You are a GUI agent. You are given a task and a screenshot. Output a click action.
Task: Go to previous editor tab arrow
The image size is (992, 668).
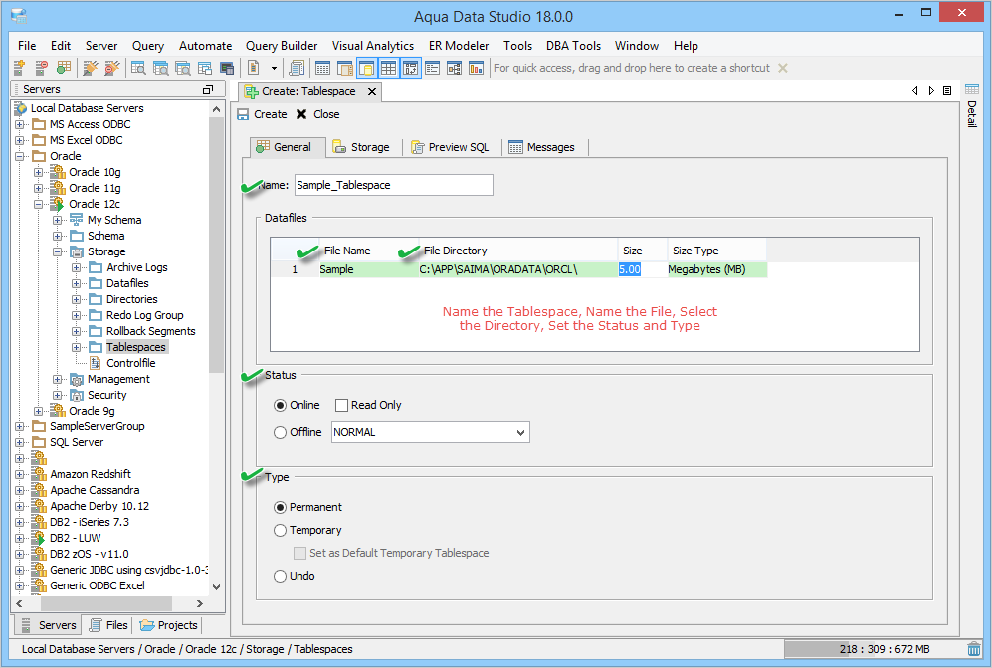(x=914, y=91)
